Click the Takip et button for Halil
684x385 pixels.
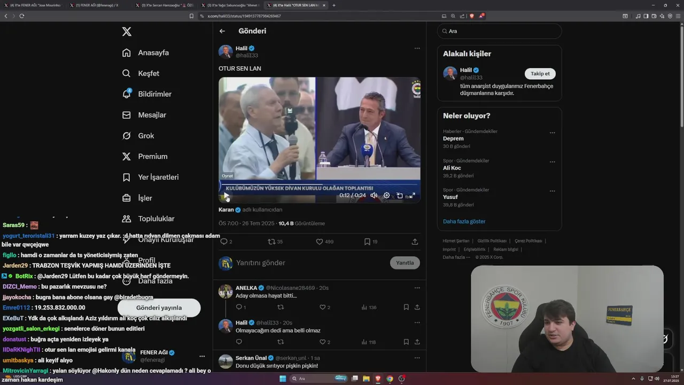coord(540,74)
